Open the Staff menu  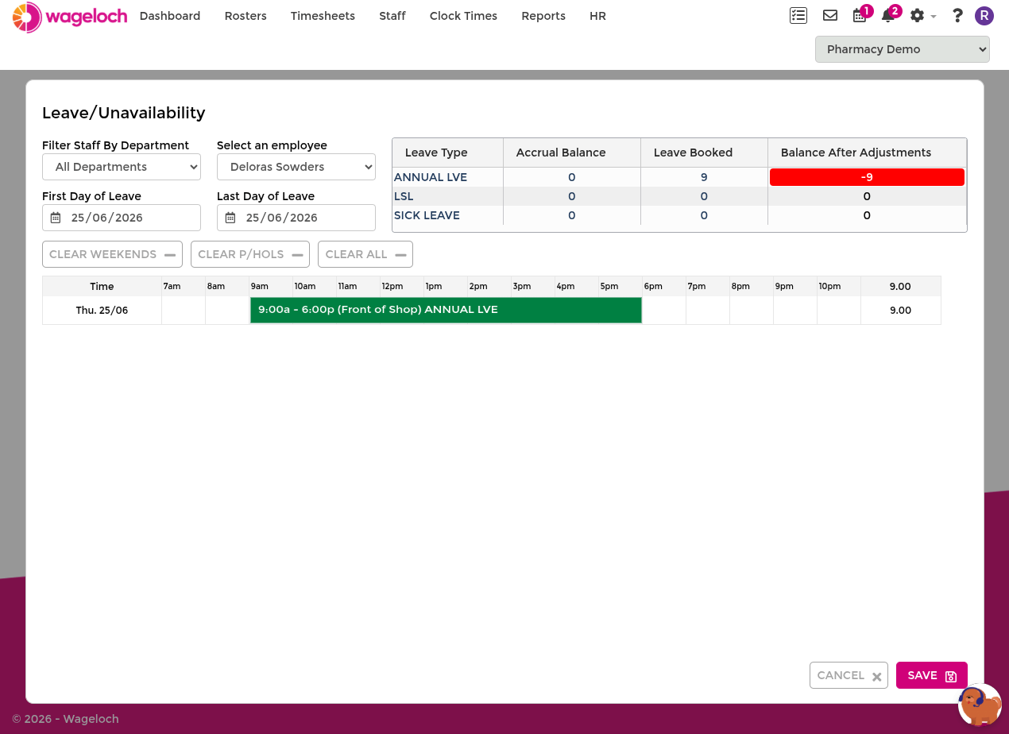click(x=392, y=16)
